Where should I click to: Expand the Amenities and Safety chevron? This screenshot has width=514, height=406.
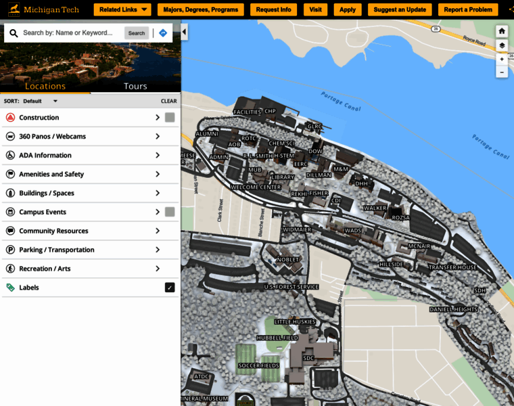coord(158,174)
